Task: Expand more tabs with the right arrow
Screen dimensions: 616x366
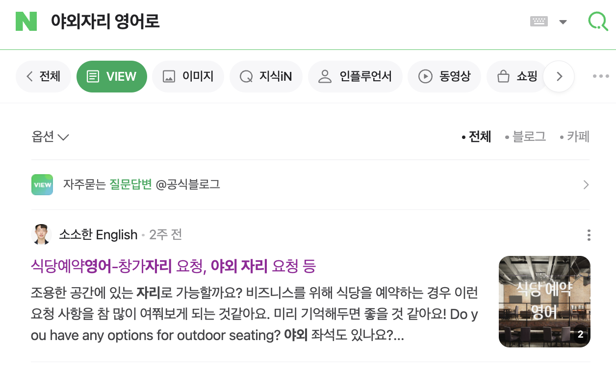Action: (x=559, y=76)
